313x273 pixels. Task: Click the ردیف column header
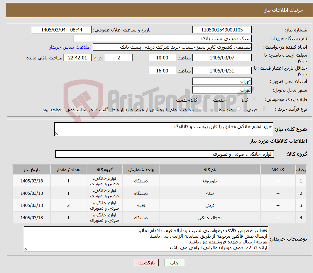(301, 170)
